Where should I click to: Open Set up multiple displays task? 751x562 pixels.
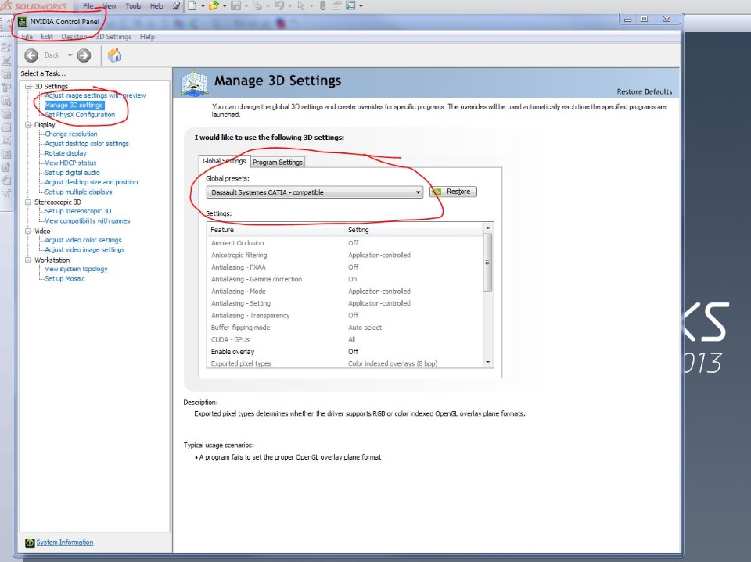tap(78, 192)
